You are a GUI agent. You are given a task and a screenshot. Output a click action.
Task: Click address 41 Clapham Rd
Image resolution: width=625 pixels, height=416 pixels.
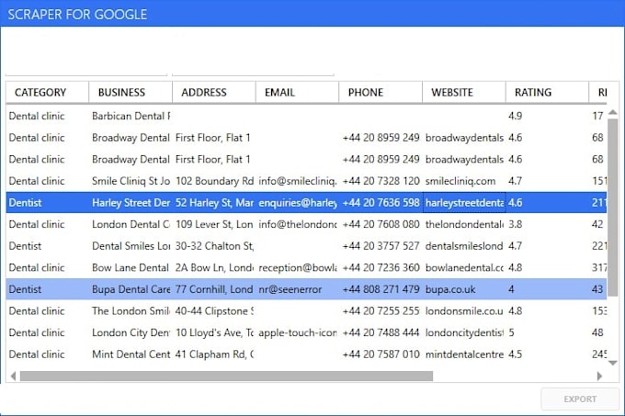click(214, 354)
